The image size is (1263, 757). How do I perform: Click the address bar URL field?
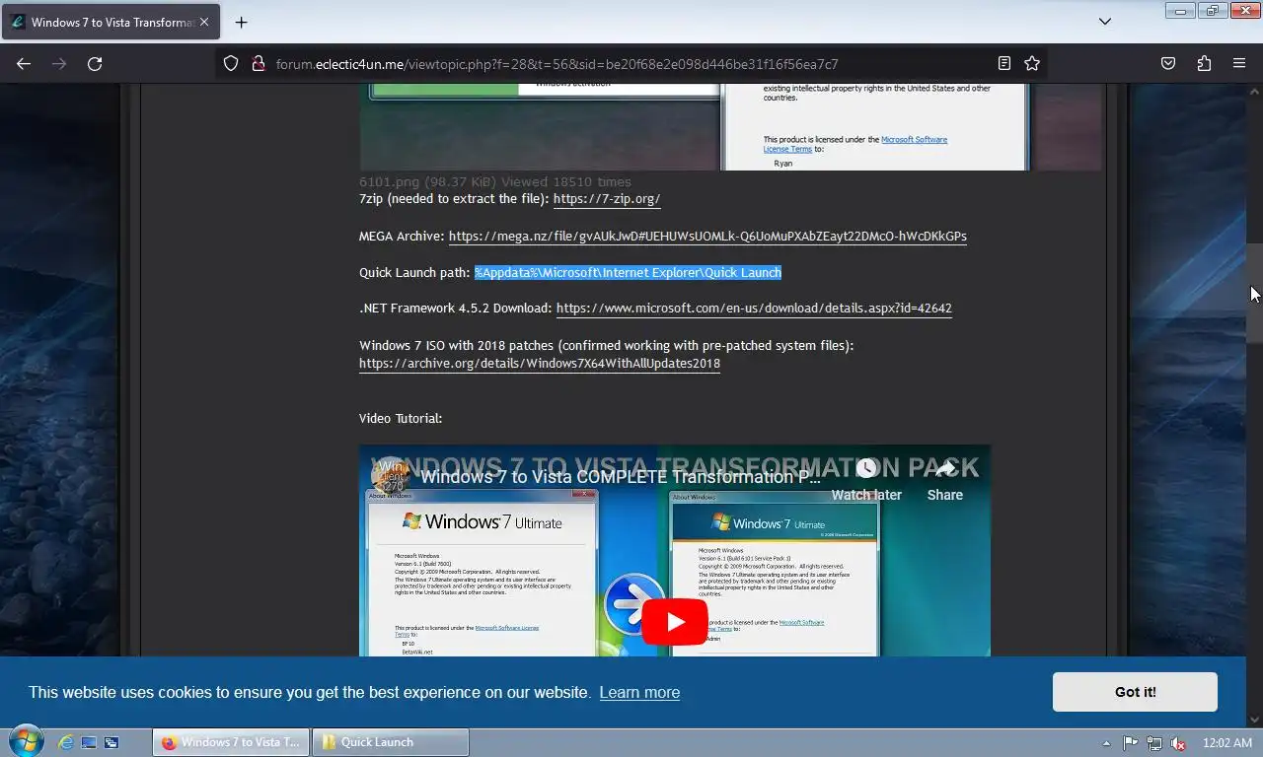[x=631, y=63]
